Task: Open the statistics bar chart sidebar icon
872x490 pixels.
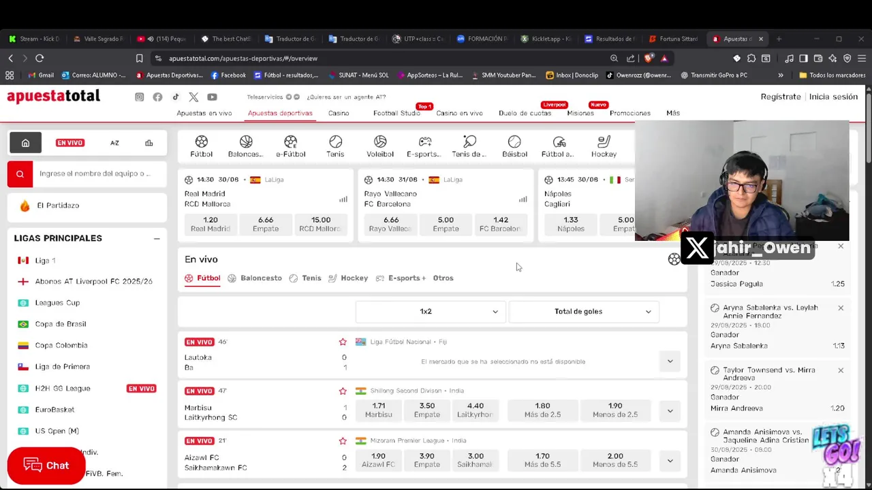Action: [x=149, y=143]
